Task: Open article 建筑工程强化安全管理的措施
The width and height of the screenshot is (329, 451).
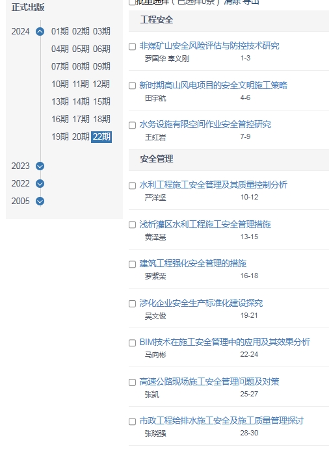Action: [x=193, y=263]
